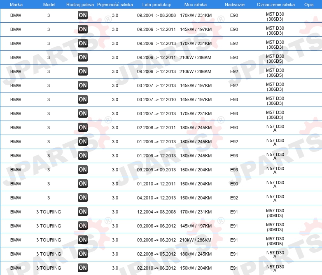This screenshot has height=275, width=322.
Task: Select the Opis column header
Action: [309, 5]
